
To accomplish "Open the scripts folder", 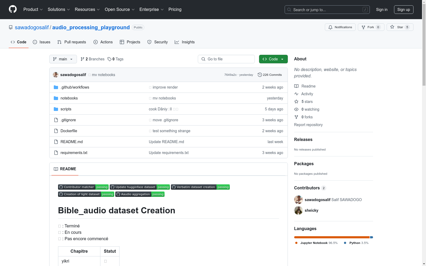I will pos(66,109).
